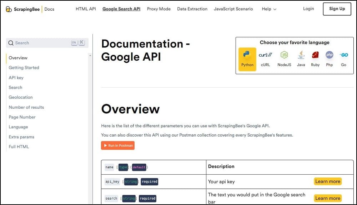357x205 pixels.
Task: Go to Extra params in the sidebar
Action: point(21,137)
